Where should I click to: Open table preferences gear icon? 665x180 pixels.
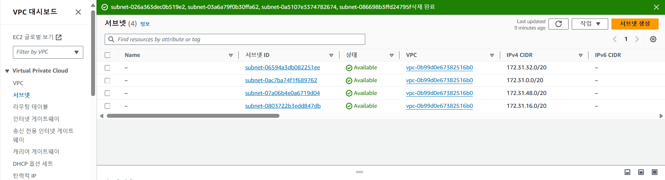tap(653, 39)
